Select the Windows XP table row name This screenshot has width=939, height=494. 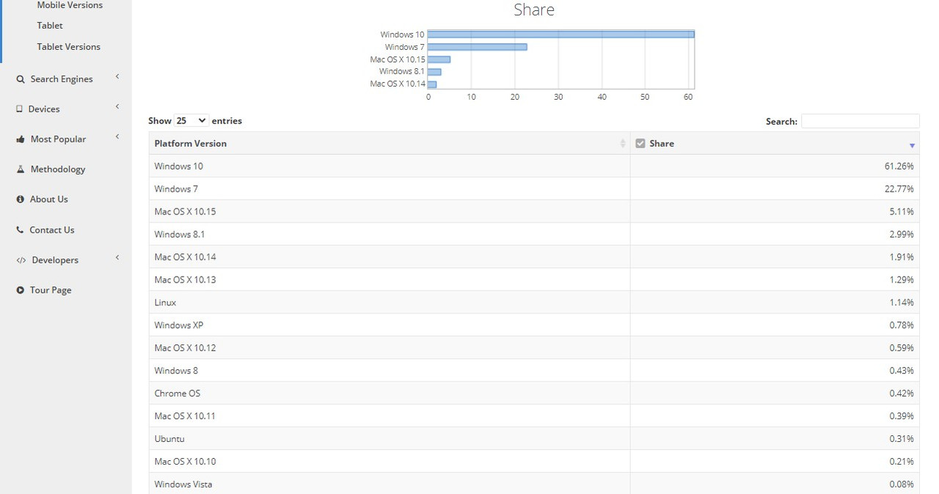pyautogui.click(x=178, y=326)
